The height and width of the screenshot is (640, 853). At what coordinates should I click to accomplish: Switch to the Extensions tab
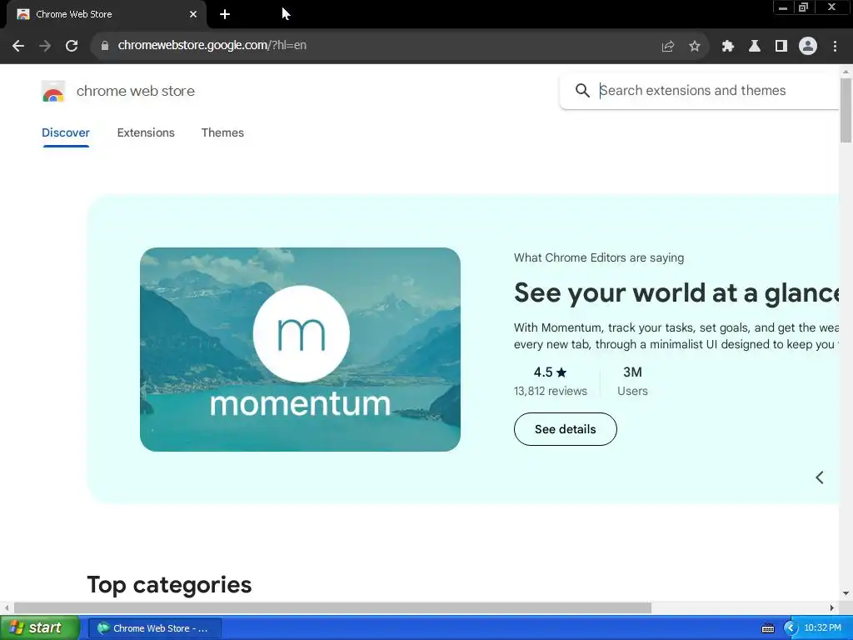[146, 132]
